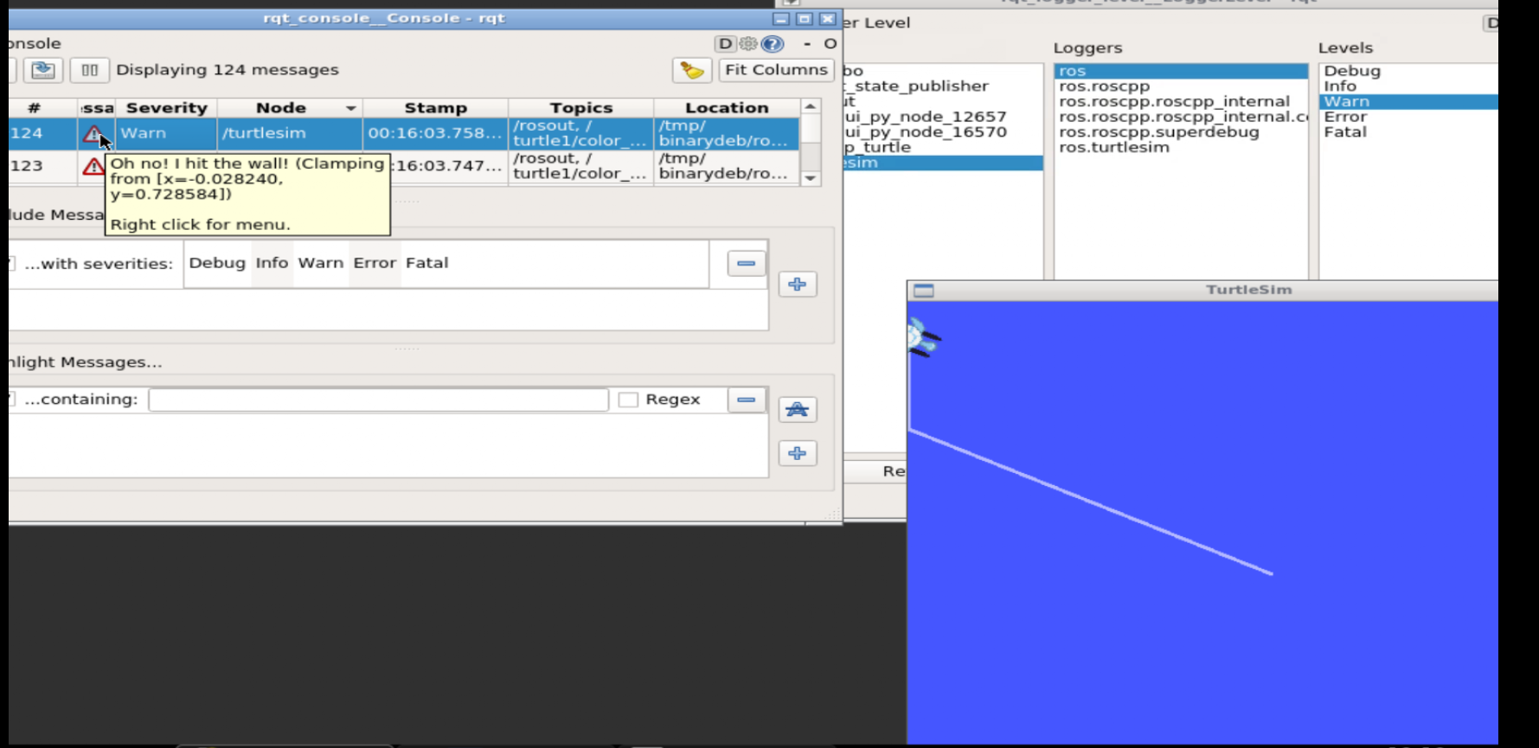Screen dimensions: 1539x748
Task: Click the D dock toggle button in the console
Action: click(725, 43)
